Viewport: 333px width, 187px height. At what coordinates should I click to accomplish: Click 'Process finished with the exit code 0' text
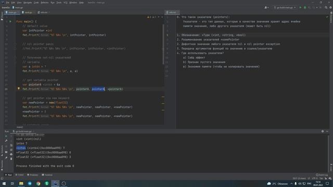coord(45,166)
